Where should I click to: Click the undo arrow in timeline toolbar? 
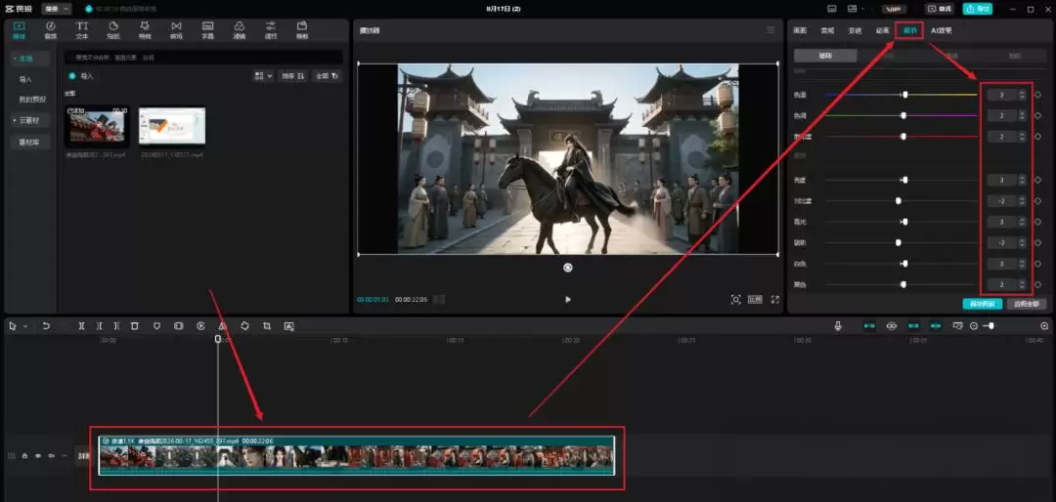(46, 325)
